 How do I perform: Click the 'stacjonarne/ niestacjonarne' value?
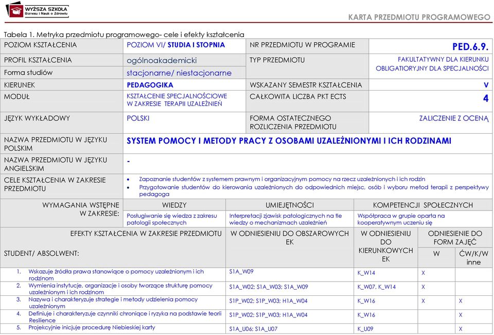(x=179, y=73)
